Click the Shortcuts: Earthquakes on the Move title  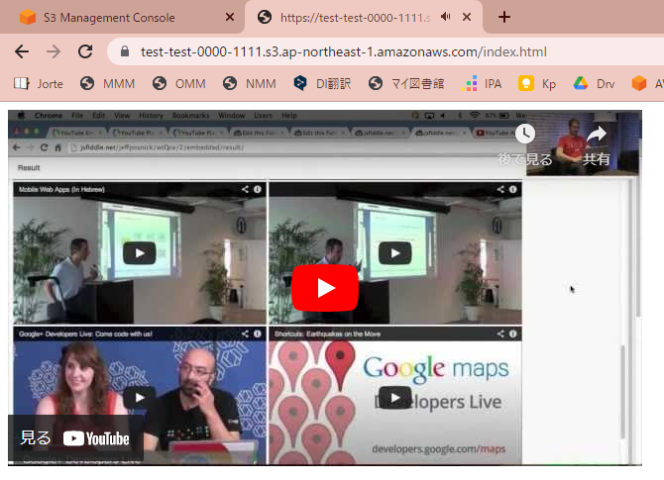327,334
